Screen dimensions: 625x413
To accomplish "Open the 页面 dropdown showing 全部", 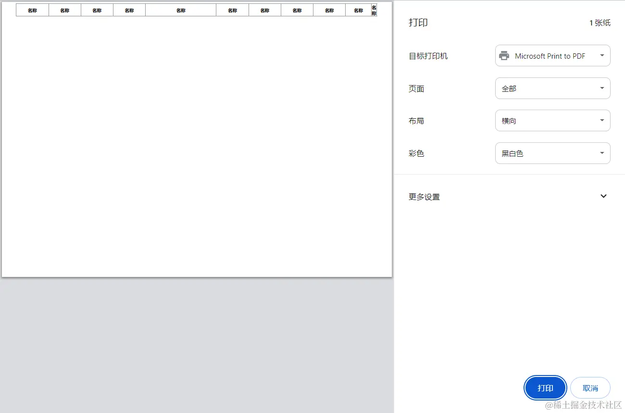I will pos(553,88).
